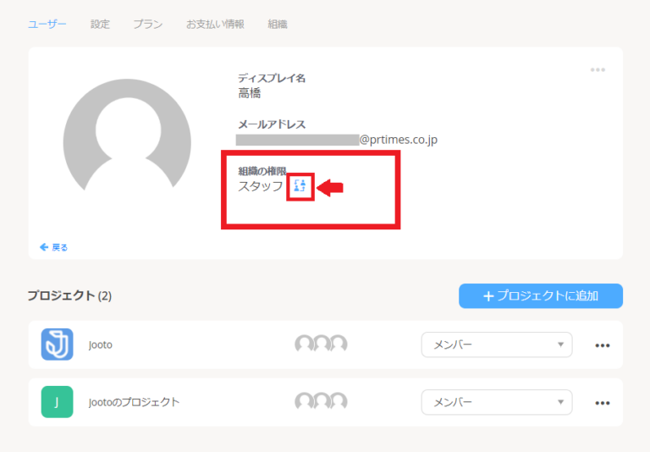Screen dimensions: 650x452
Task: Click the jootoのプロジェクト project name
Action: tap(134, 402)
